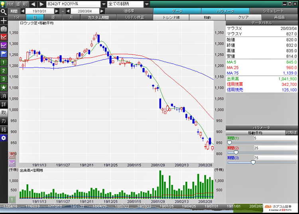Screen dimensions: 299x214
Task: Step the start date 19/10/31 backward
Action: pyautogui.click(x=22, y=11)
